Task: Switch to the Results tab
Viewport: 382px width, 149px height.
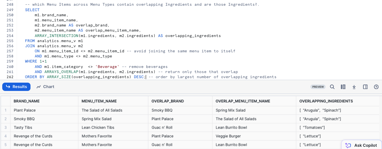Action: pyautogui.click(x=16, y=87)
